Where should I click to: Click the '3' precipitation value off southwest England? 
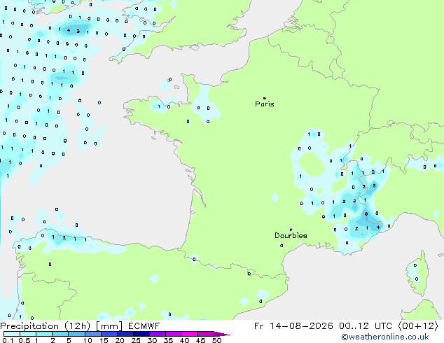click(x=78, y=31)
